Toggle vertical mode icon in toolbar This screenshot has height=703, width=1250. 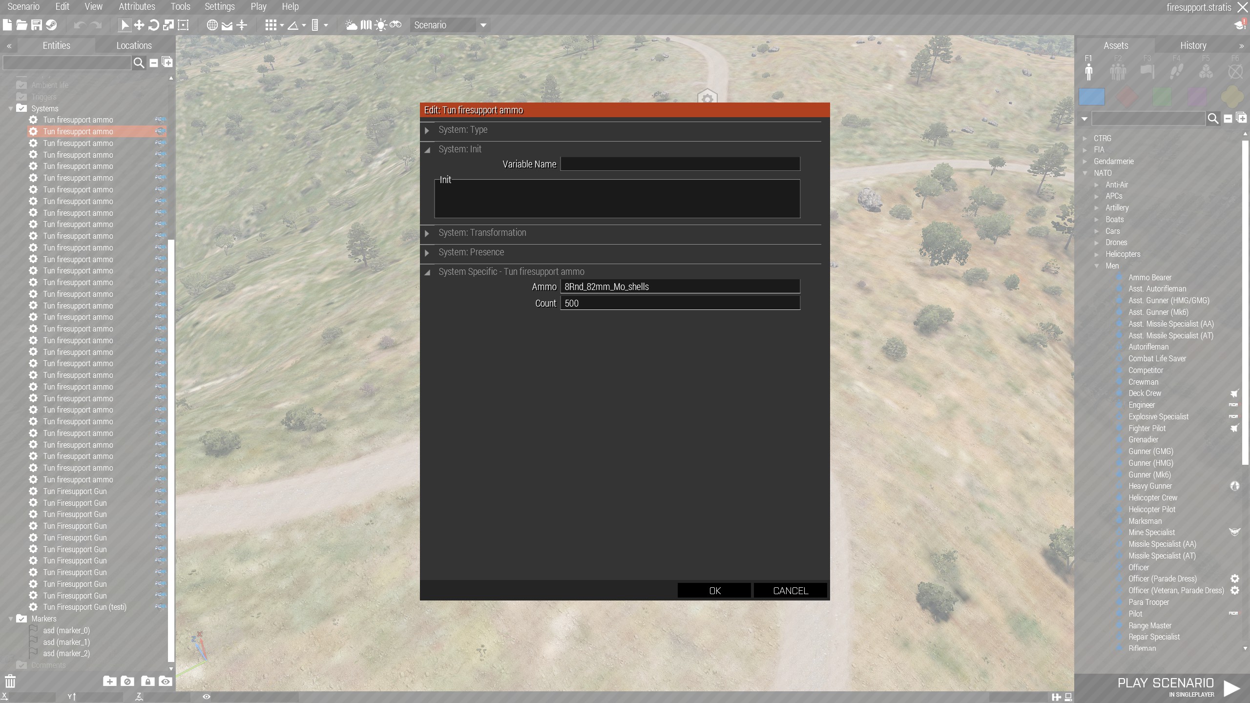pos(242,25)
